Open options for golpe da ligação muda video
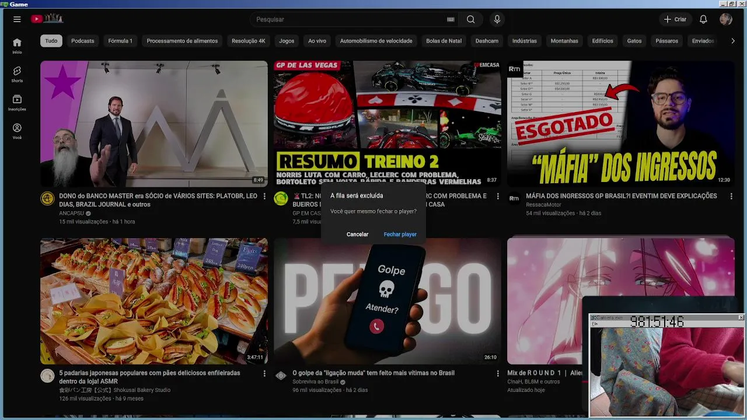 pyautogui.click(x=498, y=373)
